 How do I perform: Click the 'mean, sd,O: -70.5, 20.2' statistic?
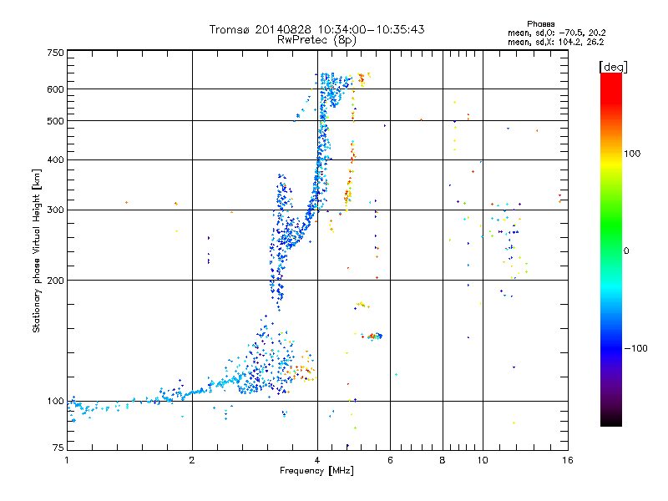[x=556, y=33]
